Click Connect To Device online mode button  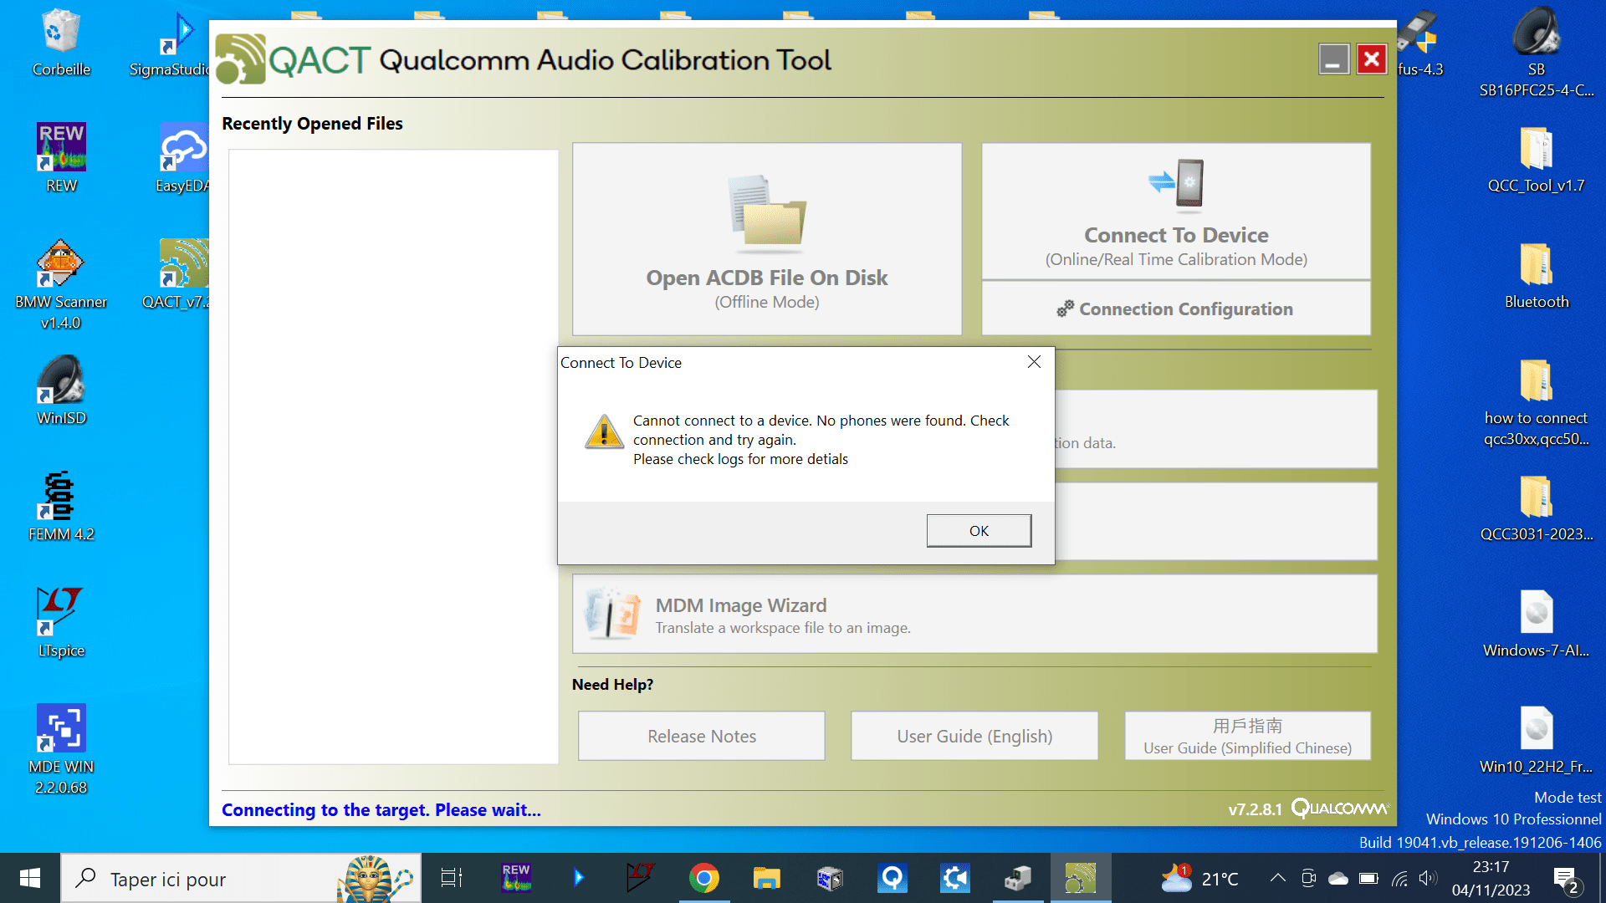(x=1176, y=212)
